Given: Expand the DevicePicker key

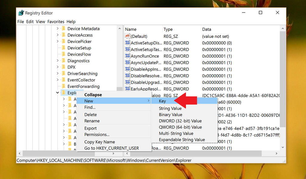Looking at the screenshot, I should [x=58, y=41].
